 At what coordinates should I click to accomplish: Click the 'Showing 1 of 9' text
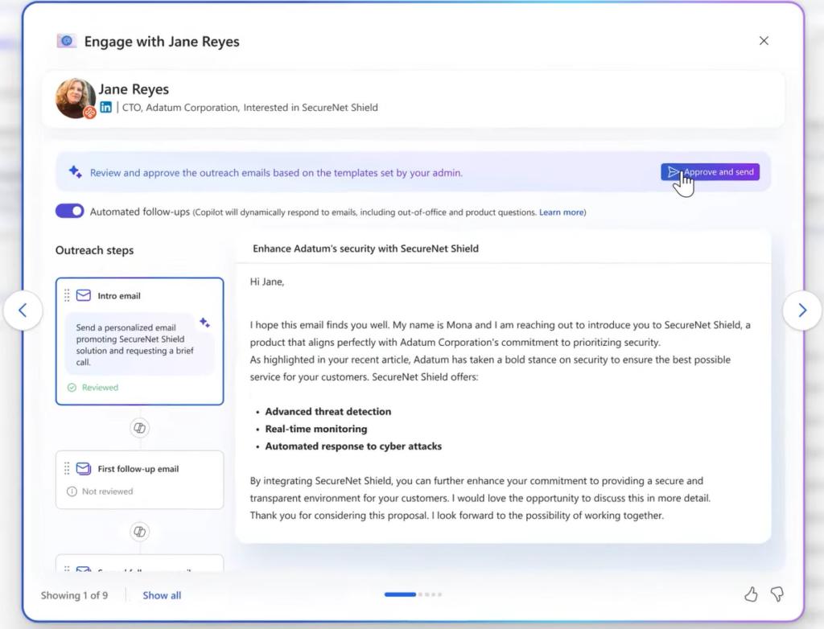(x=74, y=595)
